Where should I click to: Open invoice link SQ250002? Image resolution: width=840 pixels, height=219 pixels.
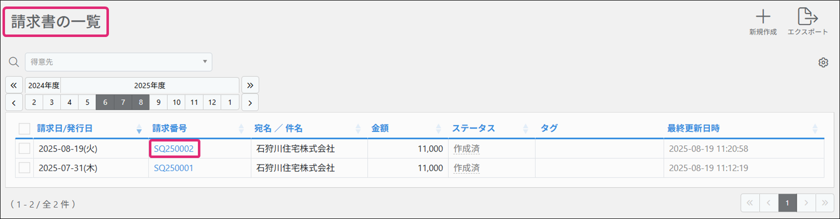173,148
